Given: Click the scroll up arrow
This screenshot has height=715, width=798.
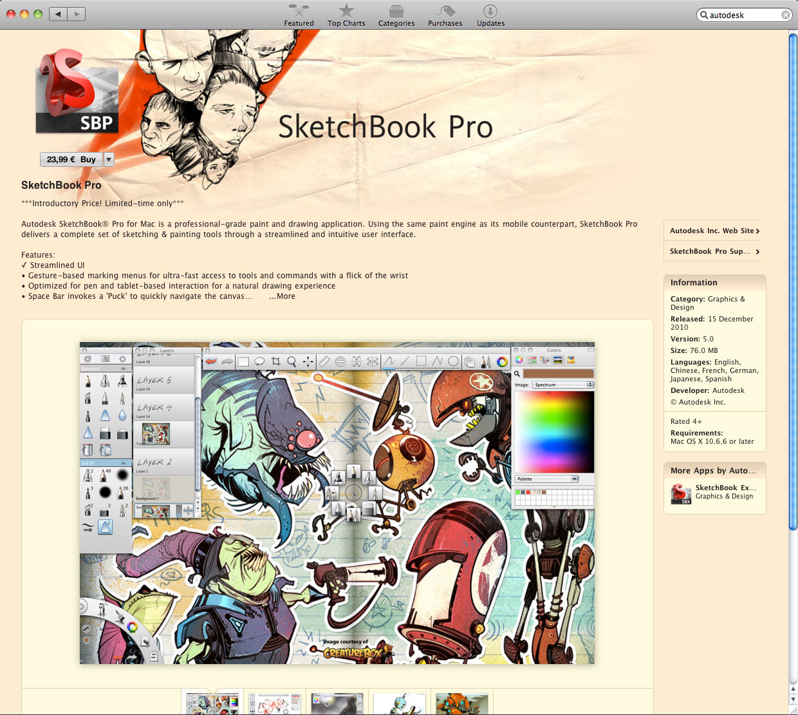Looking at the screenshot, I should [793, 689].
